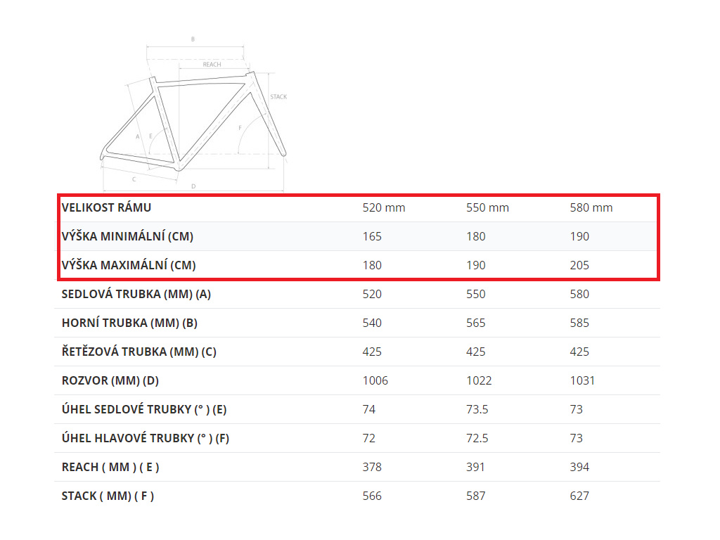Select 'VÝŠKA MAXIMÁLNÍ (CM)' label
The image size is (720, 540).
(129, 265)
